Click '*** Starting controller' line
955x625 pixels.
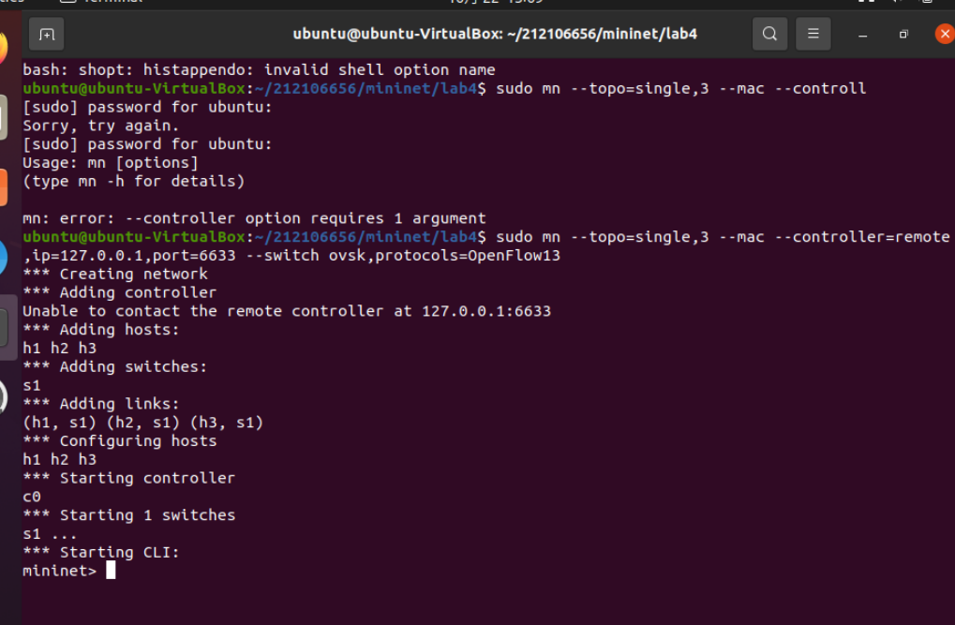pos(128,478)
